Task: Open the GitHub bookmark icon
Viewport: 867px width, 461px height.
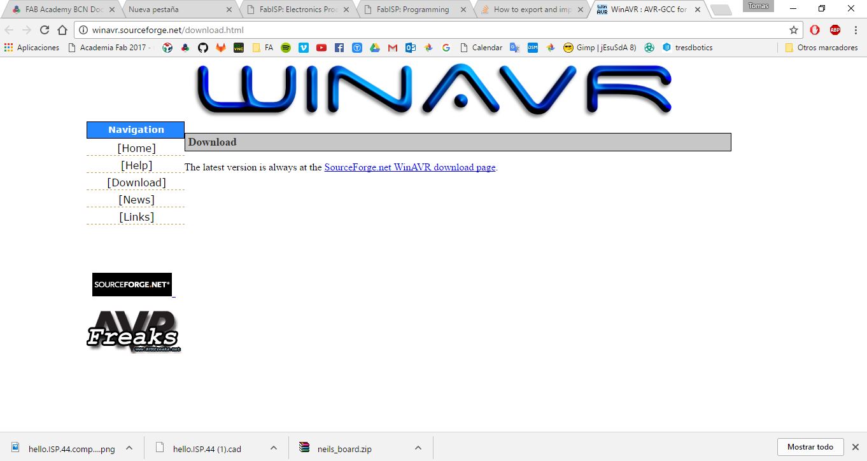Action: click(x=203, y=48)
